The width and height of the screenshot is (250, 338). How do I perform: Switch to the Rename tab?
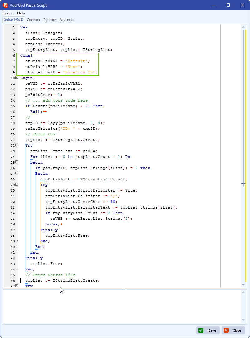[49, 19]
